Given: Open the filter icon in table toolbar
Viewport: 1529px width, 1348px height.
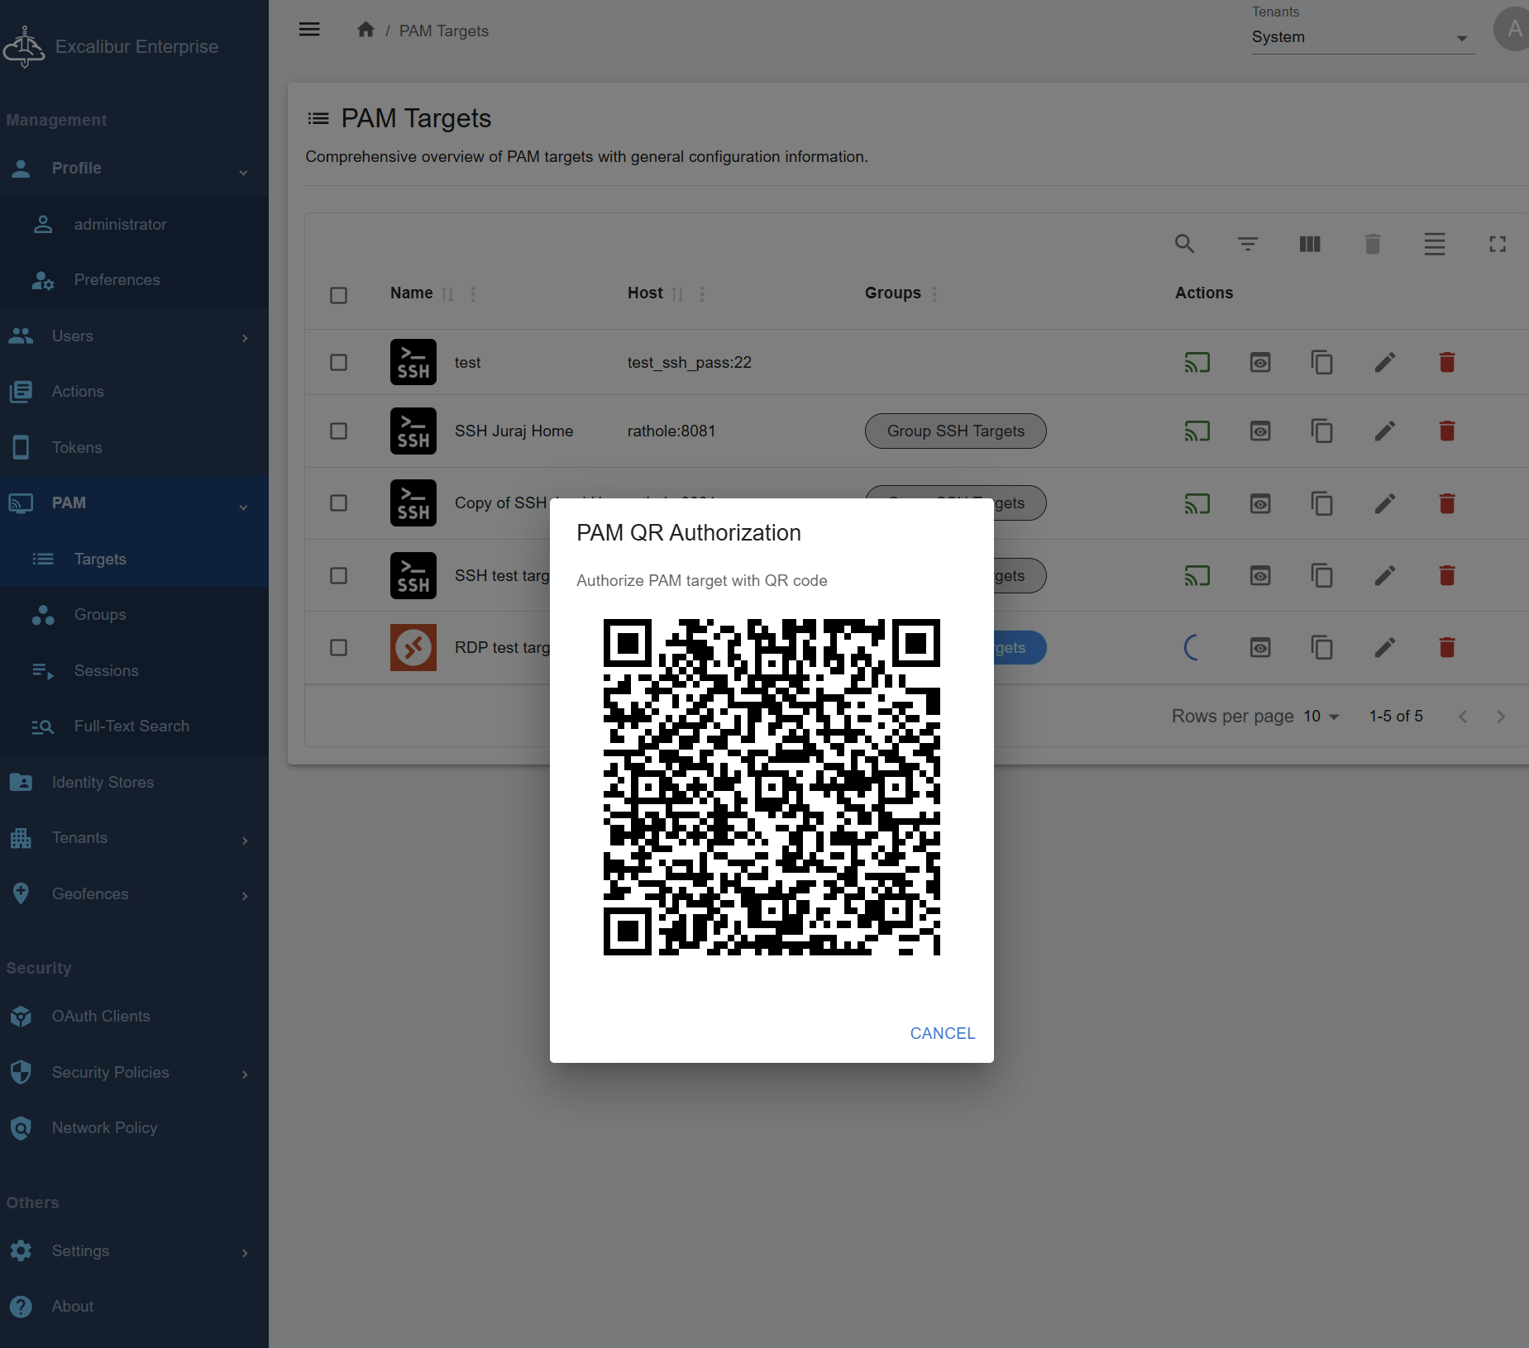Looking at the screenshot, I should [x=1247, y=244].
